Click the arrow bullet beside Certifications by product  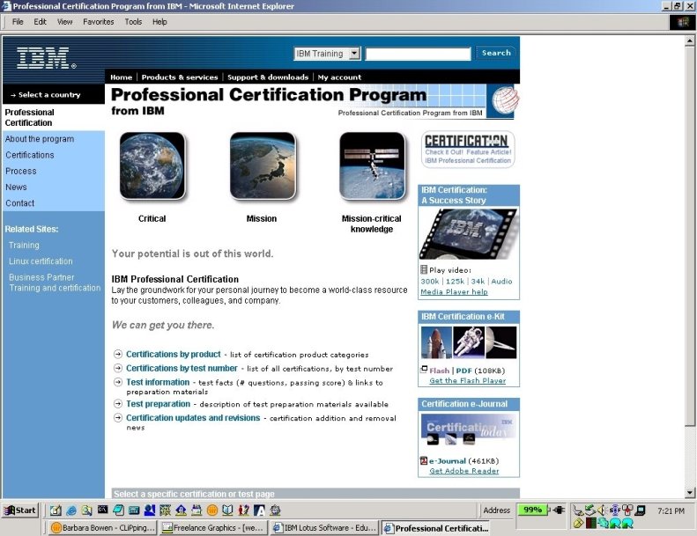118,354
